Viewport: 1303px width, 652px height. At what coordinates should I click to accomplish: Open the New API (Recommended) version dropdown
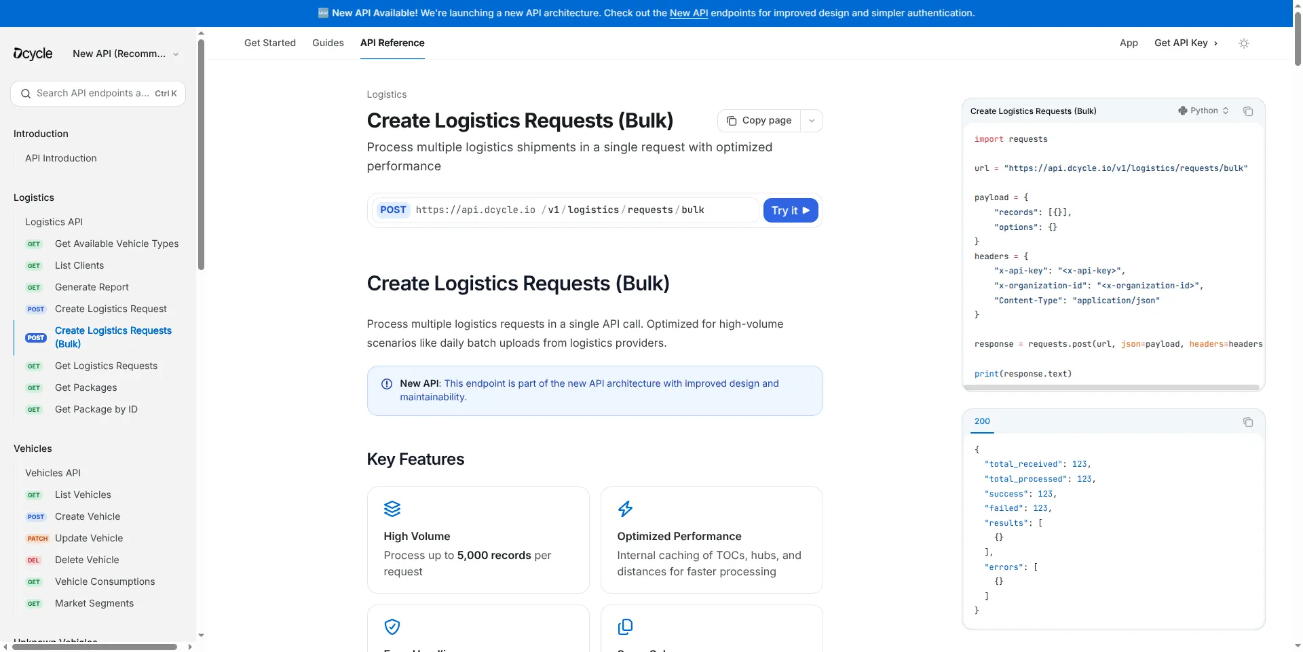tap(125, 54)
